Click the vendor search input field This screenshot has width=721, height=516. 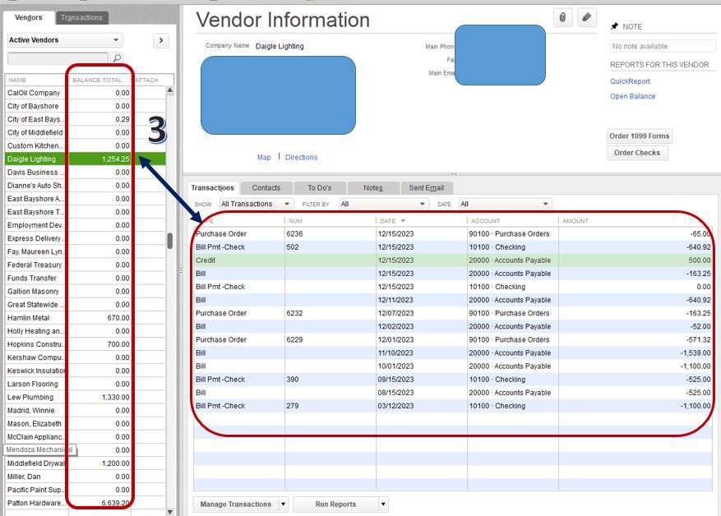point(58,58)
